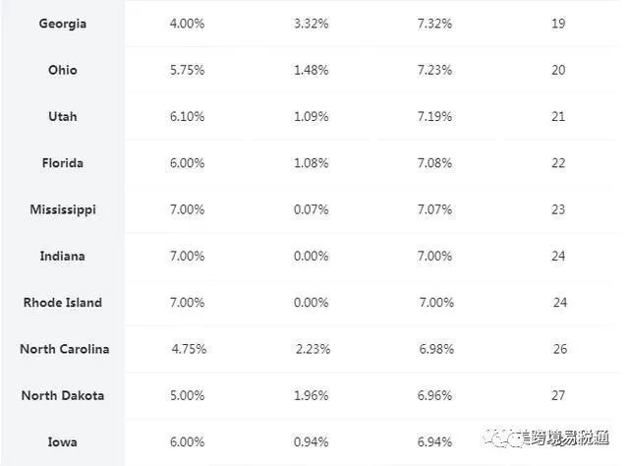Click the Florida state label
This screenshot has width=629, height=466.
coord(64,163)
